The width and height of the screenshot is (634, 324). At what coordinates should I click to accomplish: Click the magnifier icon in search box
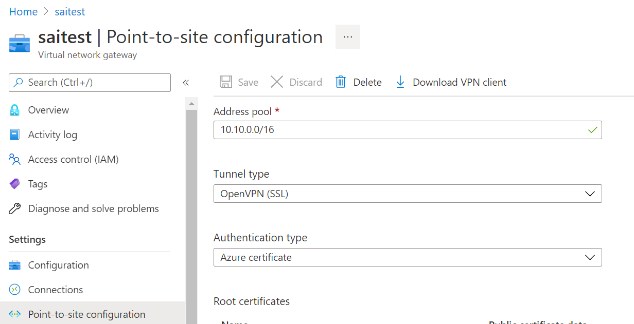click(x=19, y=82)
